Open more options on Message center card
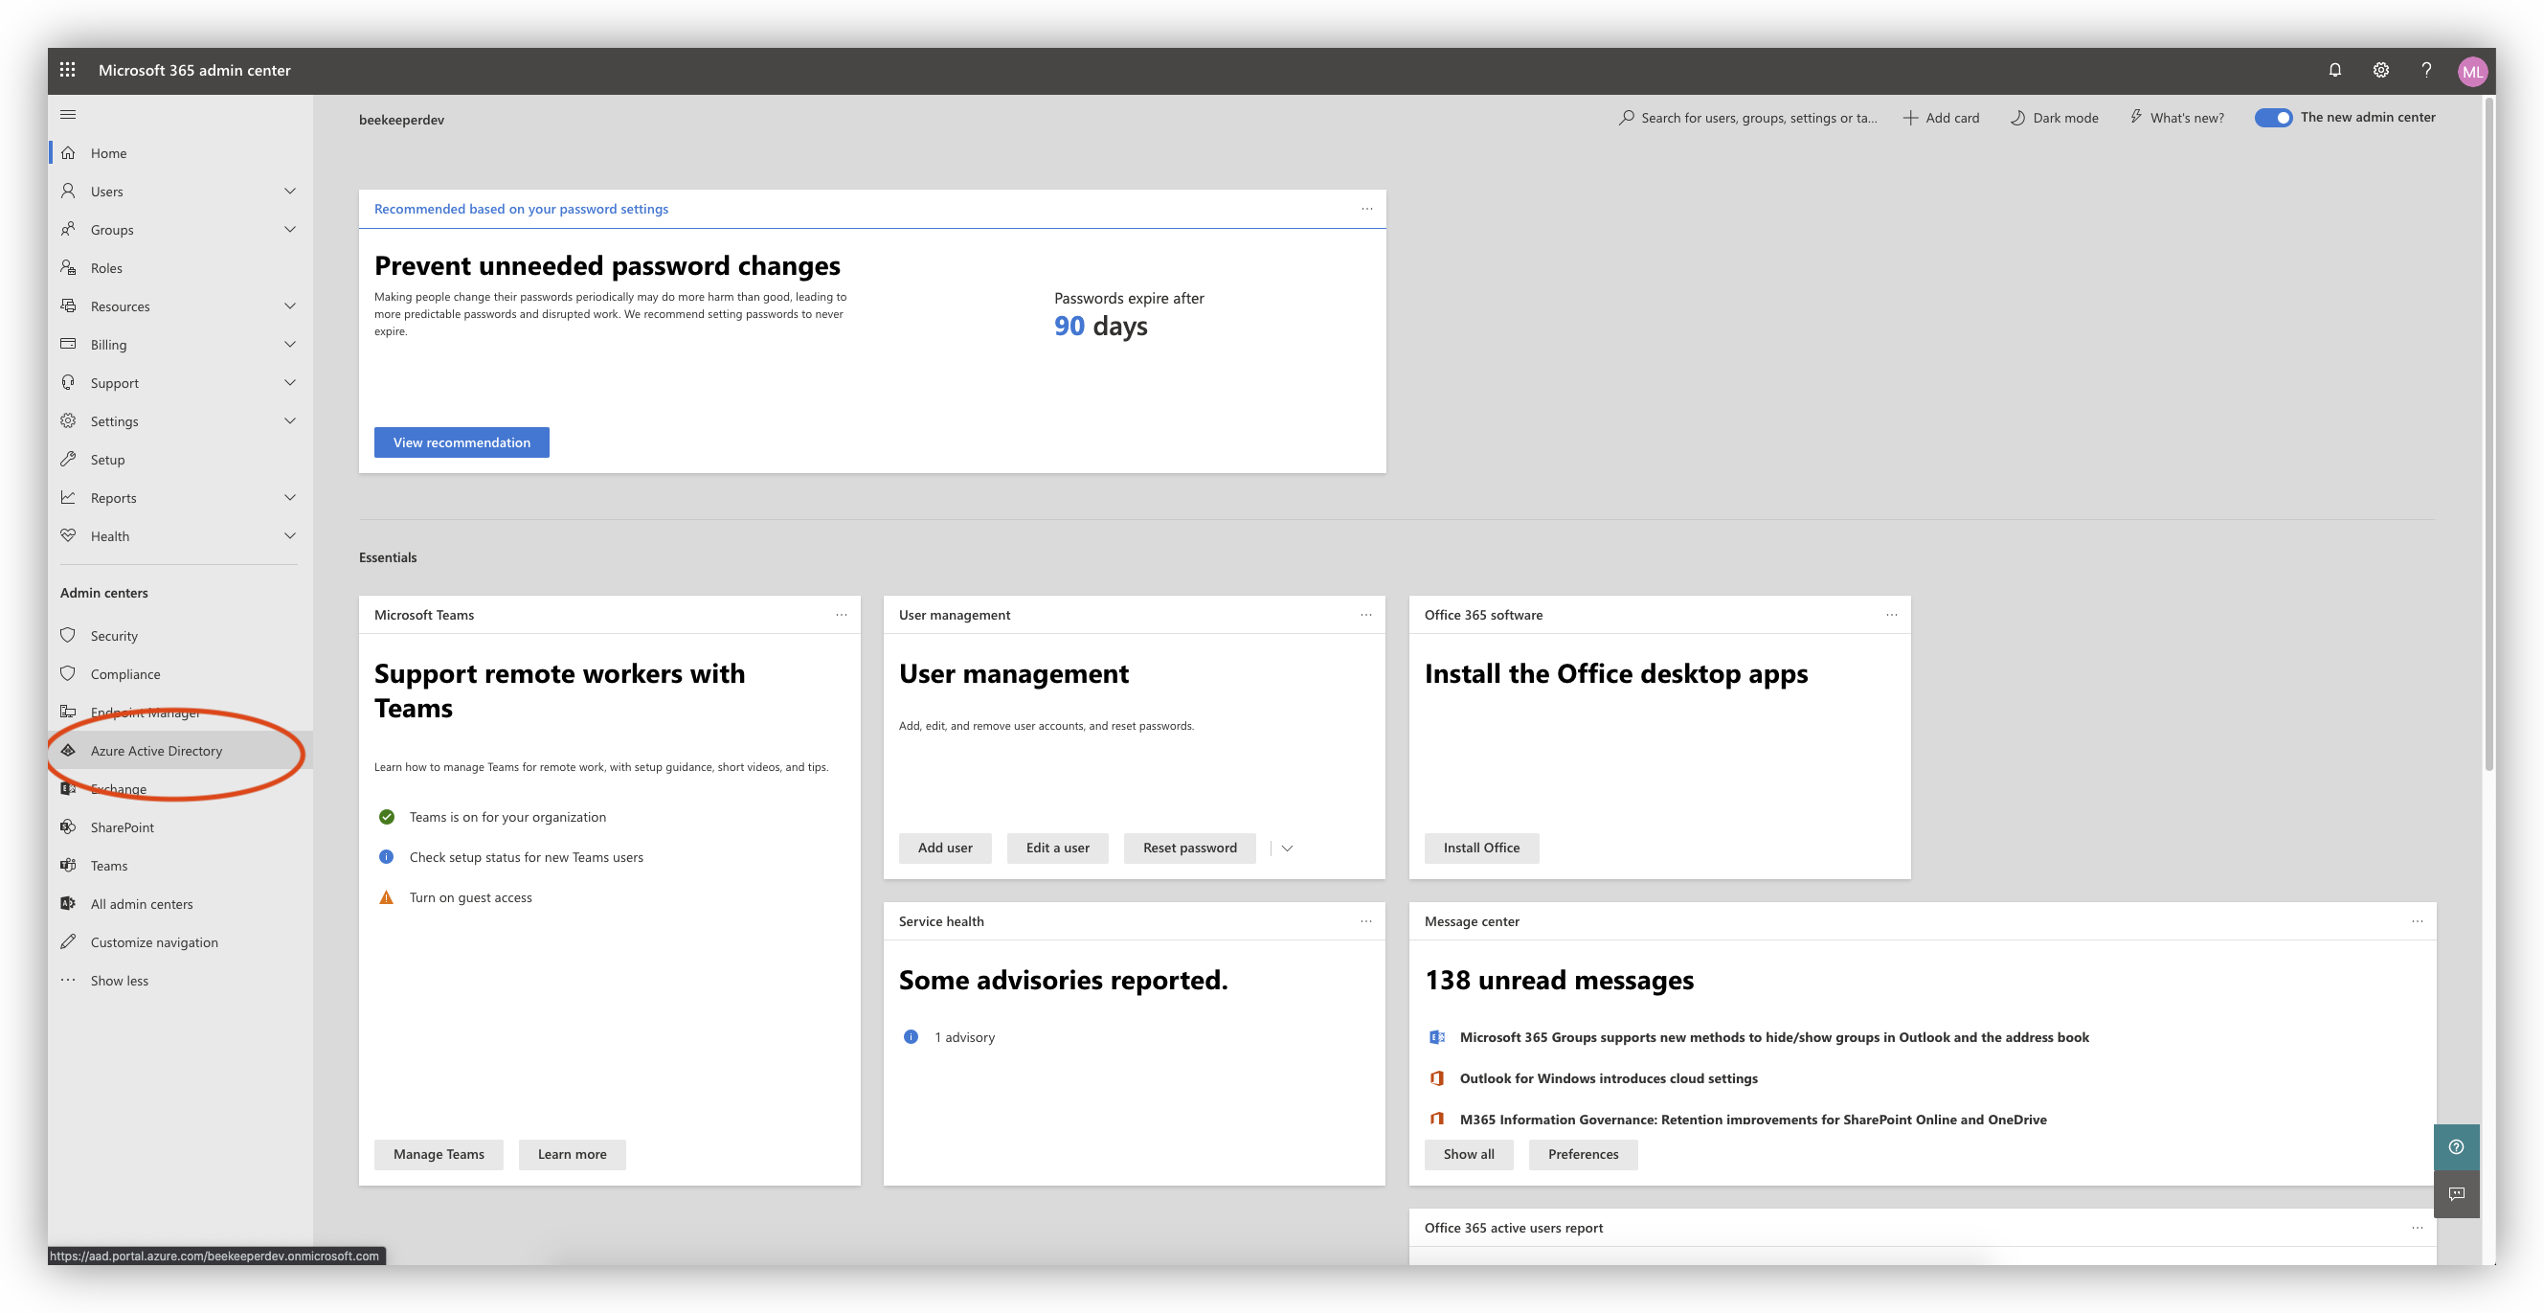This screenshot has width=2544, height=1313. point(2417,920)
